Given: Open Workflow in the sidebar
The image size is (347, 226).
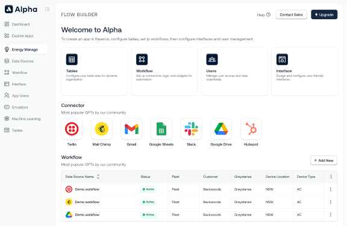Looking at the screenshot, I should (16, 73).
